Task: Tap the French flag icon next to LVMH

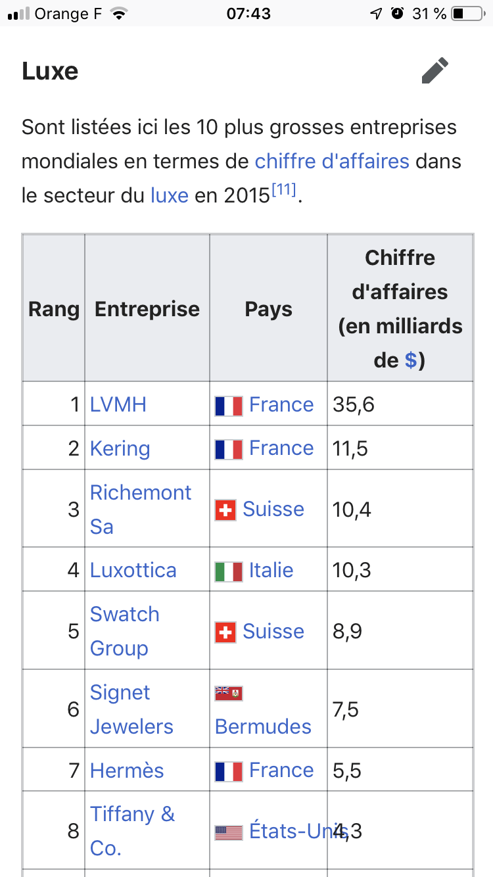Action: [229, 405]
